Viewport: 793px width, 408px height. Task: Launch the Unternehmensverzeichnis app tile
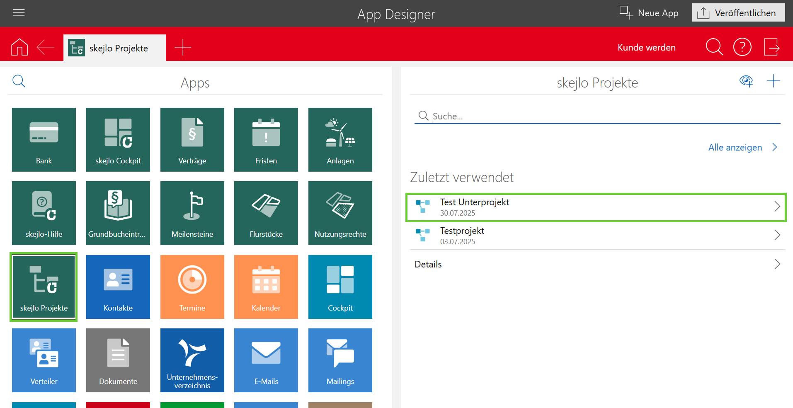click(x=192, y=360)
